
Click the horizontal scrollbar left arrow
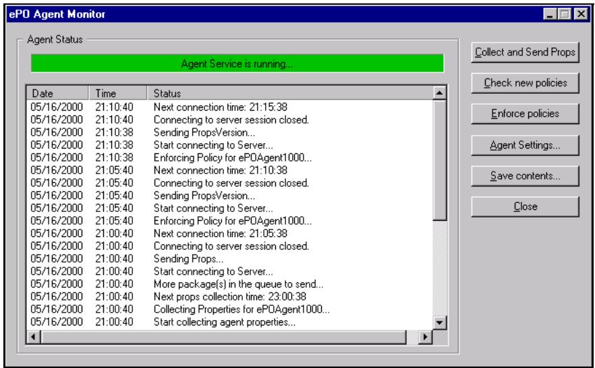pos(32,336)
